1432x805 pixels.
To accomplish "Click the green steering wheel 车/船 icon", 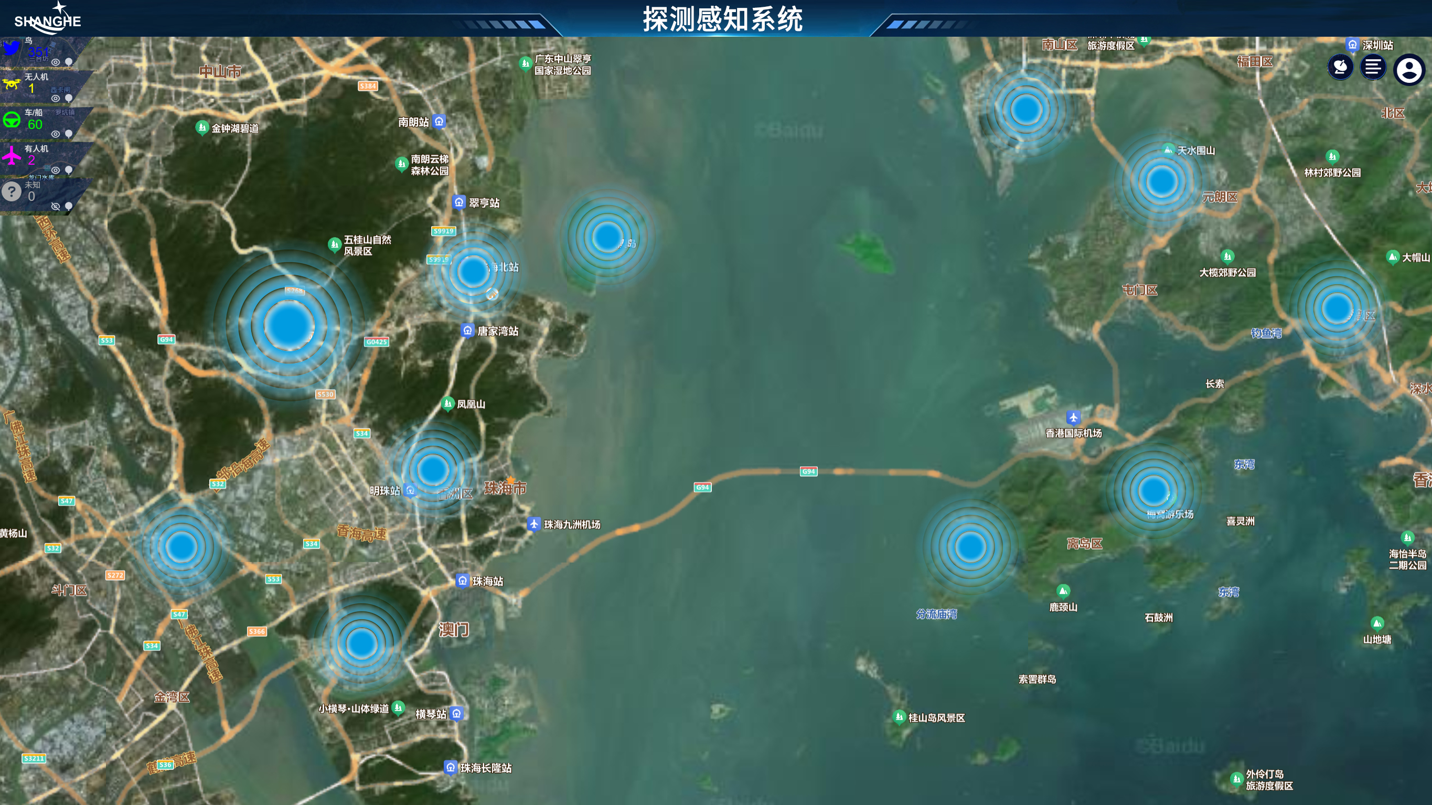I will 11,120.
